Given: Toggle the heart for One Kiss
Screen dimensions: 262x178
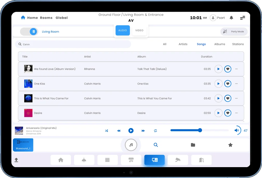Looking at the screenshot, I should pos(228,84).
